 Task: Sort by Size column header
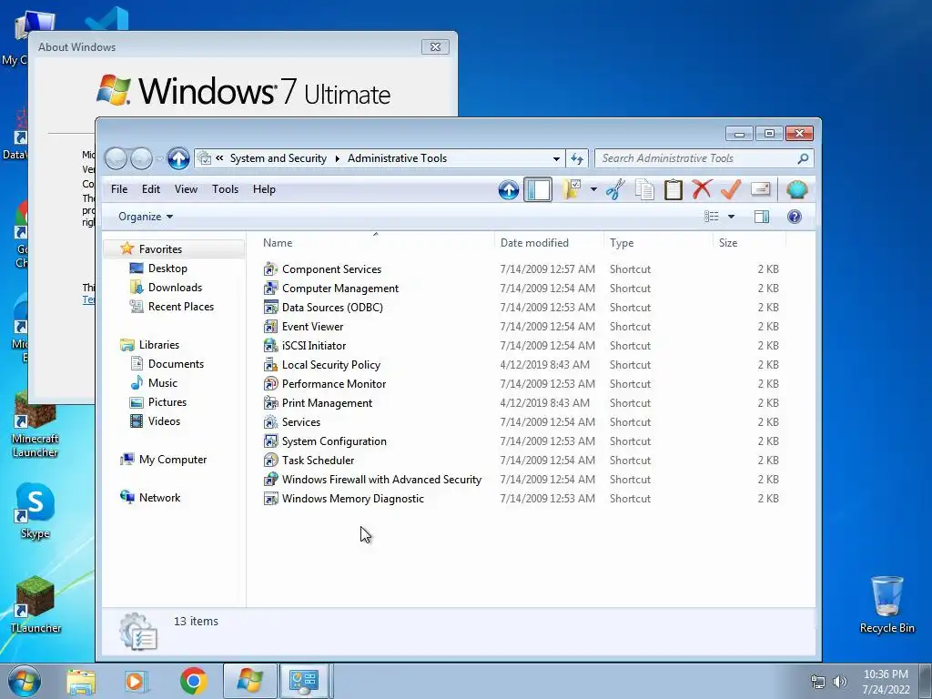coord(749,242)
